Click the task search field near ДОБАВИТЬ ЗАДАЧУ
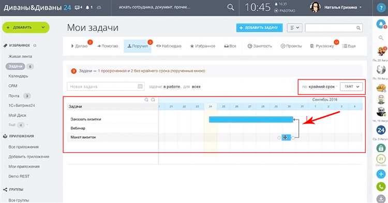Viewport: 388px width, 203px height. pyautogui.click(x=334, y=28)
